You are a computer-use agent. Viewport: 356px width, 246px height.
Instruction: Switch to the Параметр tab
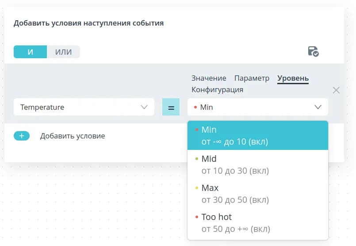(x=252, y=78)
